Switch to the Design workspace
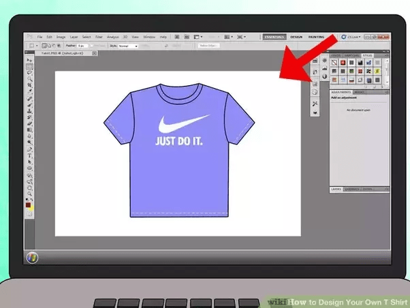410x308 pixels. 296,37
